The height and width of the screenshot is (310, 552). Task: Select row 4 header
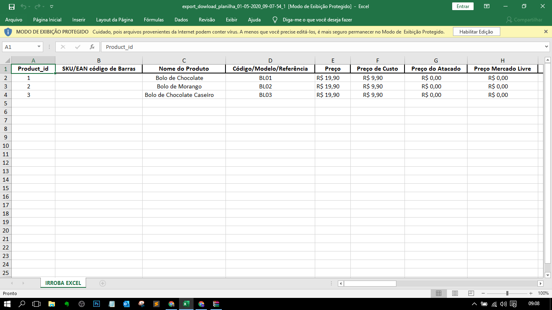click(x=6, y=95)
